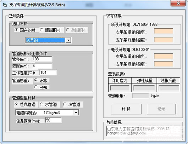This screenshot has height=144, width=188.
Task: Click the 壁厚(mm) input field
Action: (x=42, y=66)
